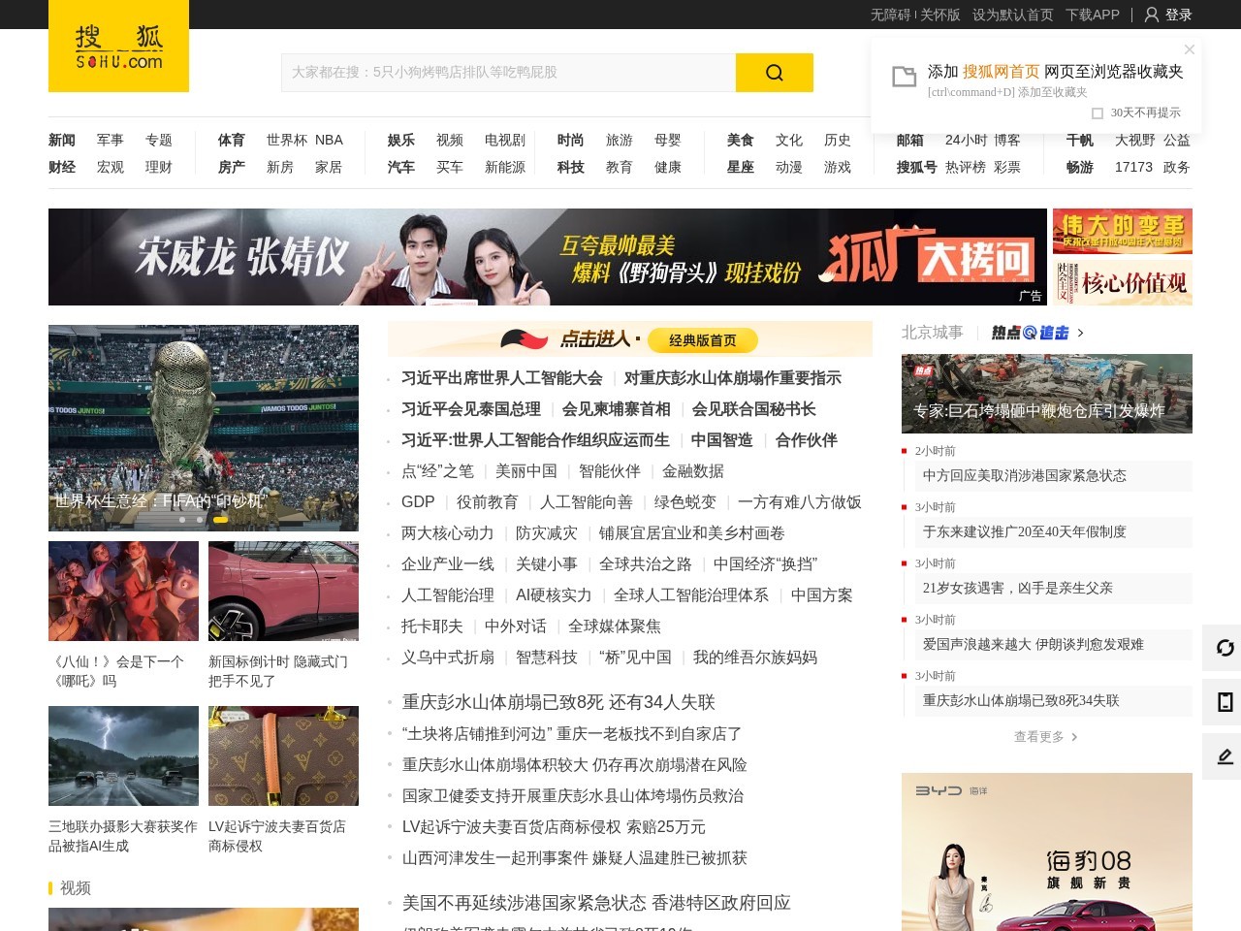Viewport: 1241px width, 931px height.
Task: Open LV起诉宁波夫妻百货店商标侵权 索赔25万元
Action: click(554, 827)
